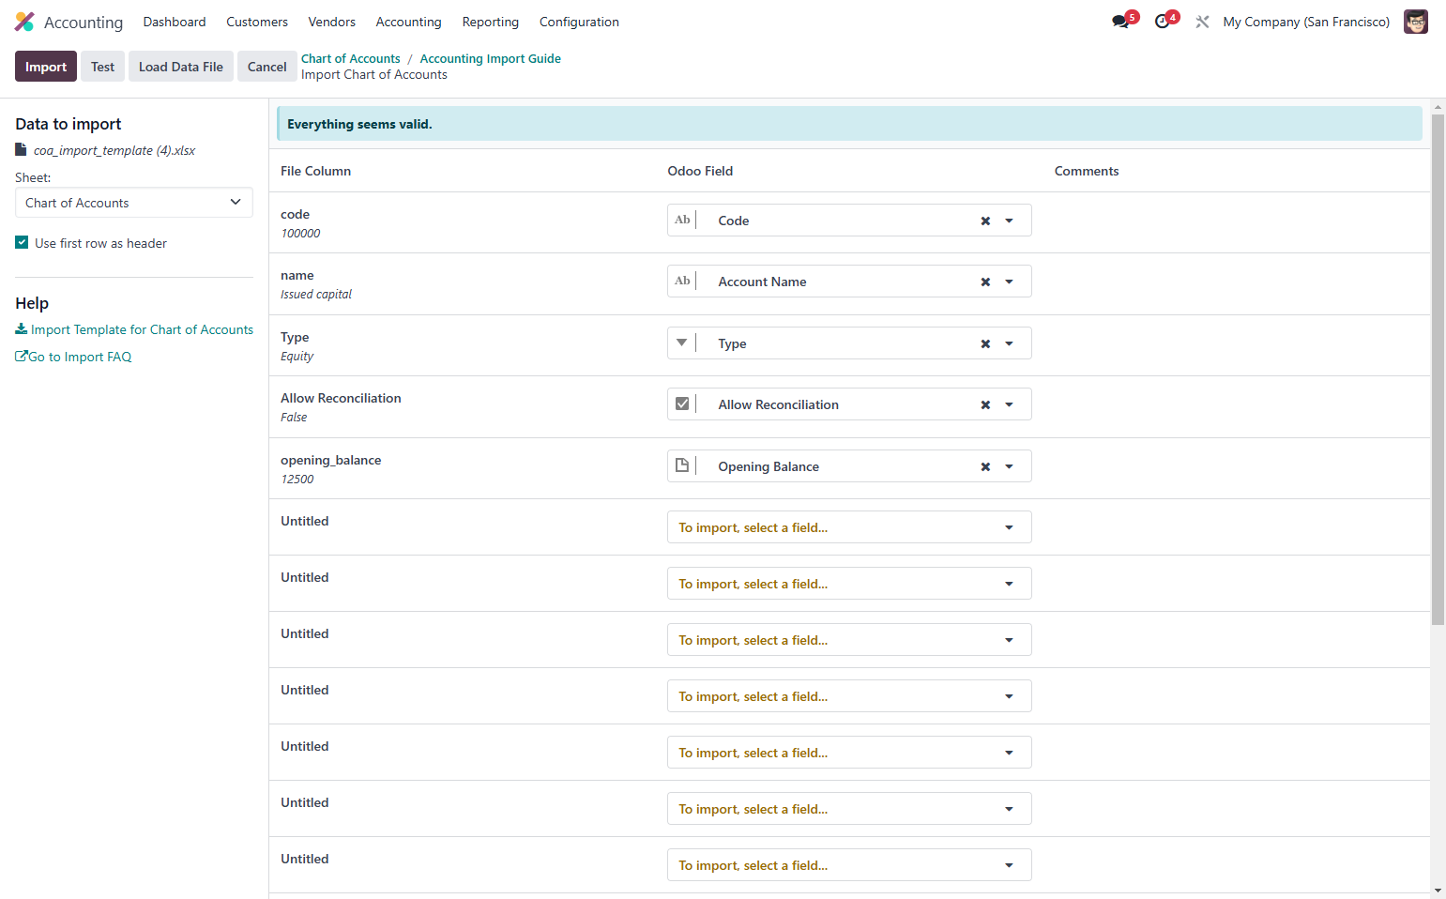Click the file icon next to coa_import_template
Image resolution: width=1446 pixels, height=899 pixels.
21,150
